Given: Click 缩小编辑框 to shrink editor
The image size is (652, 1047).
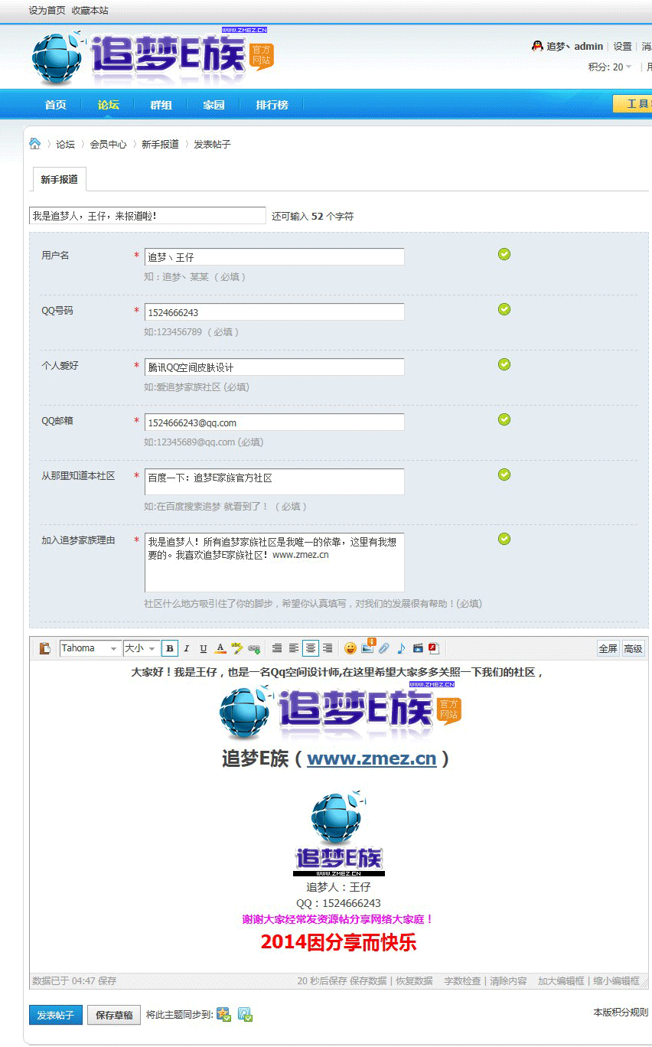Looking at the screenshot, I should pyautogui.click(x=616, y=980).
